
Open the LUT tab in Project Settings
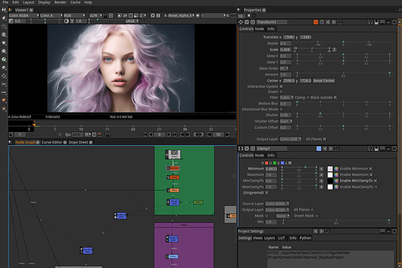click(x=281, y=238)
